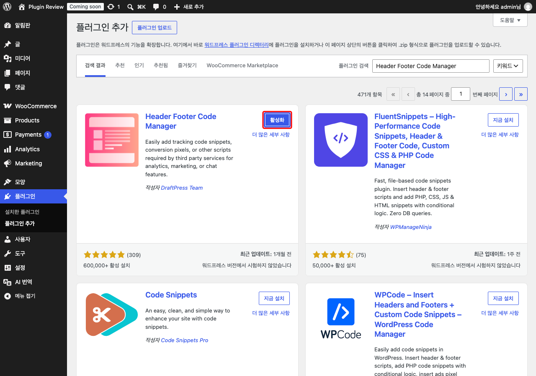Click the Payments dollar icon
This screenshot has width=536, height=376.
click(x=7, y=135)
